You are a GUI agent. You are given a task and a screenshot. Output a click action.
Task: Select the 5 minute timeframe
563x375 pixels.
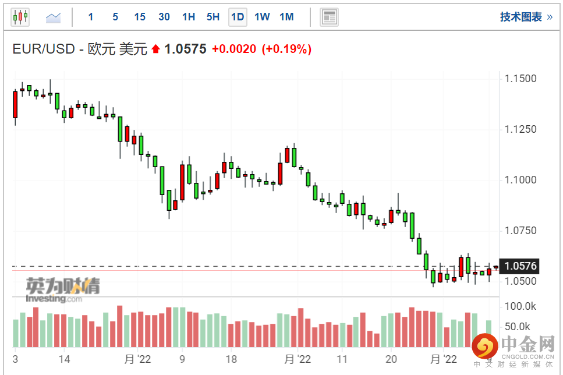115,17
